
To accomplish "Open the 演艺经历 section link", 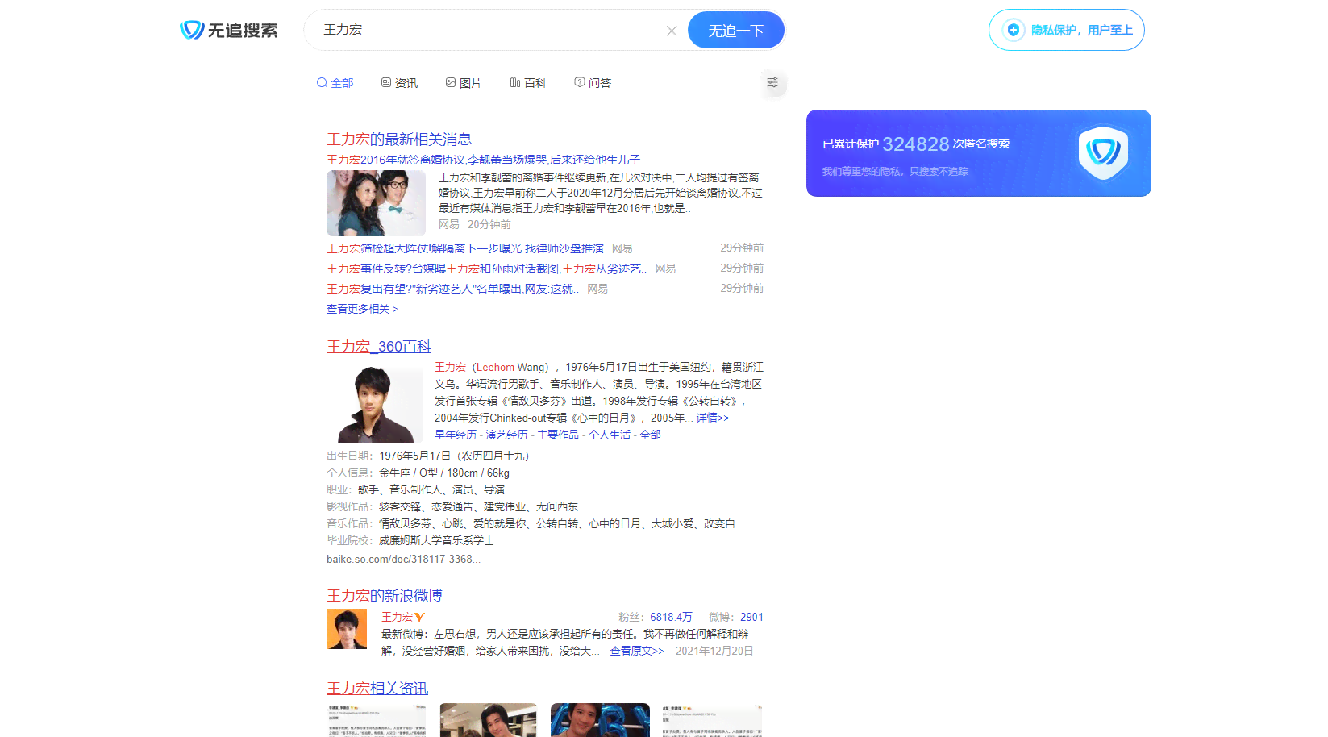I will pyautogui.click(x=506, y=435).
